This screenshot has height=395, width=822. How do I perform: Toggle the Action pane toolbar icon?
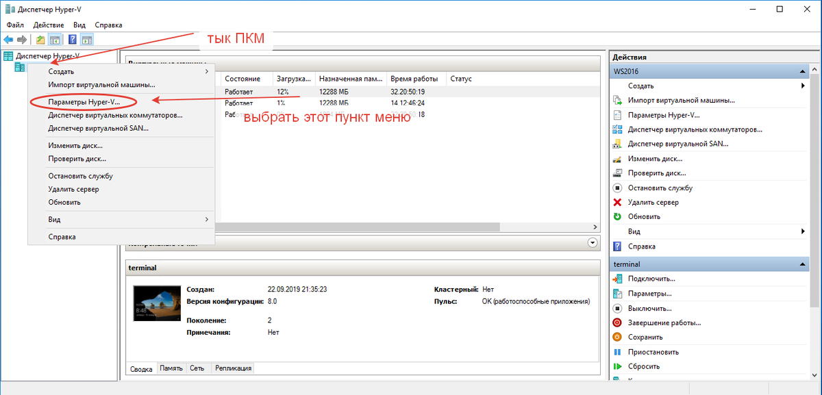pos(86,40)
